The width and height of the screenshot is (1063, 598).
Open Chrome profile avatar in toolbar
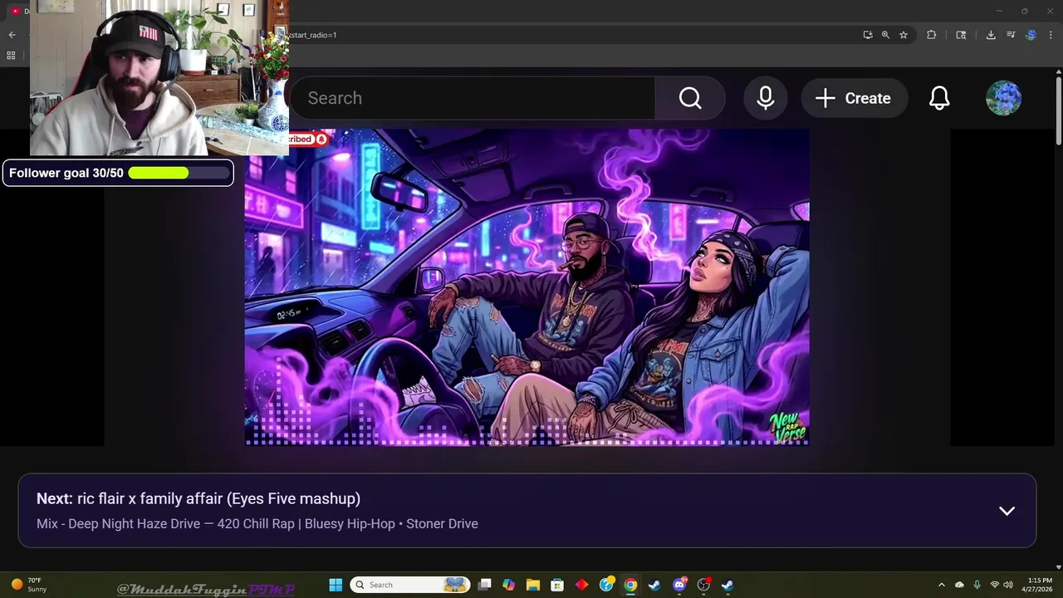pyautogui.click(x=1031, y=35)
